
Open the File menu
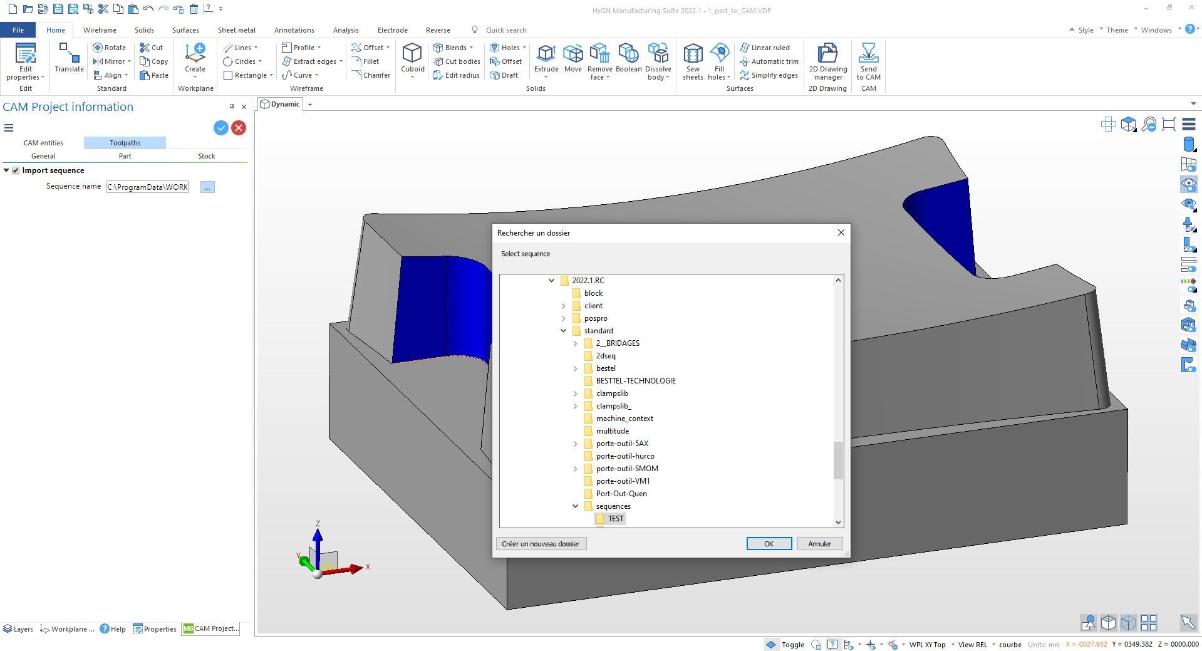[18, 30]
